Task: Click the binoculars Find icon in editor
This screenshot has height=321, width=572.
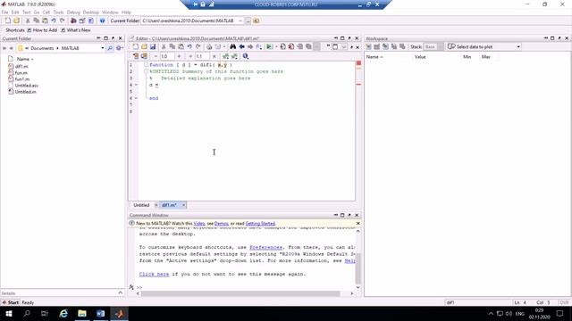Action: coord(232,46)
